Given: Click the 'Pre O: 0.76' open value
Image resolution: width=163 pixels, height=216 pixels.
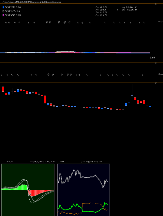Looking at the screenshot, I should (x=101, y=7).
